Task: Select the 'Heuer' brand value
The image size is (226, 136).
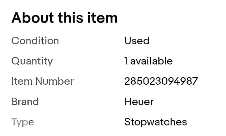Action: pos(139,102)
